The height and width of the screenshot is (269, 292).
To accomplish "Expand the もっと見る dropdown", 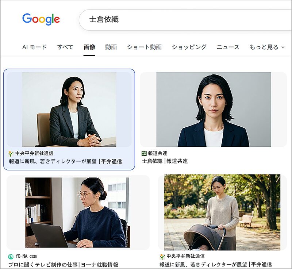I will [267, 47].
